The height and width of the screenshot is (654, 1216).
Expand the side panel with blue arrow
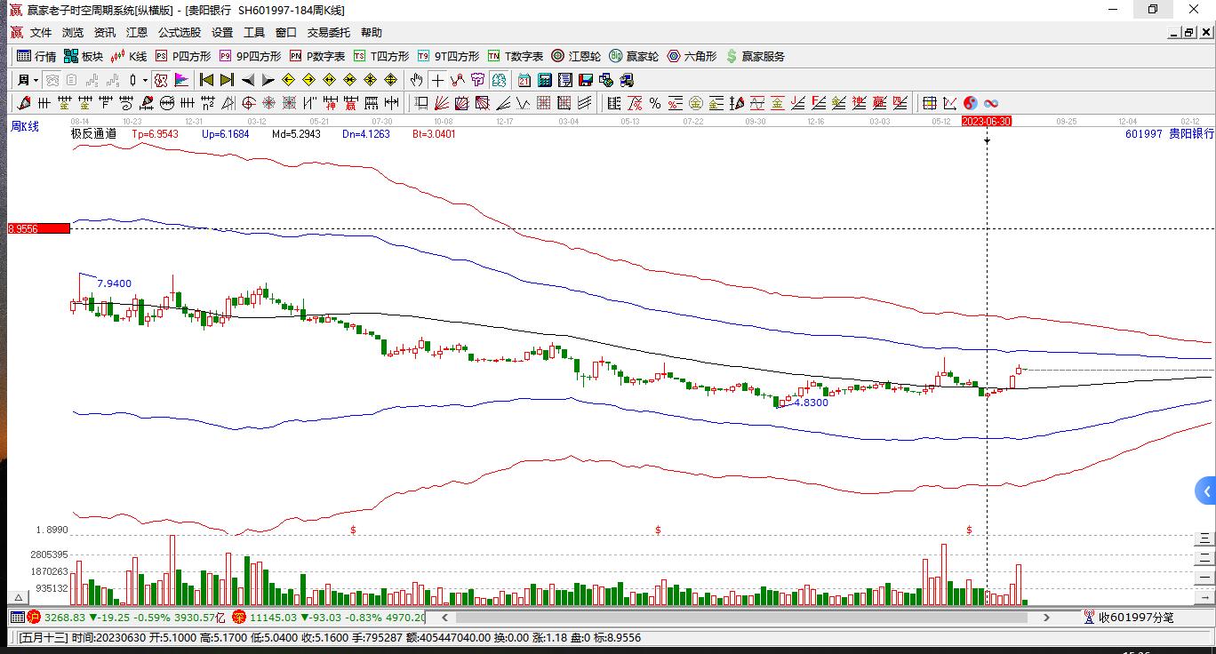[1205, 491]
